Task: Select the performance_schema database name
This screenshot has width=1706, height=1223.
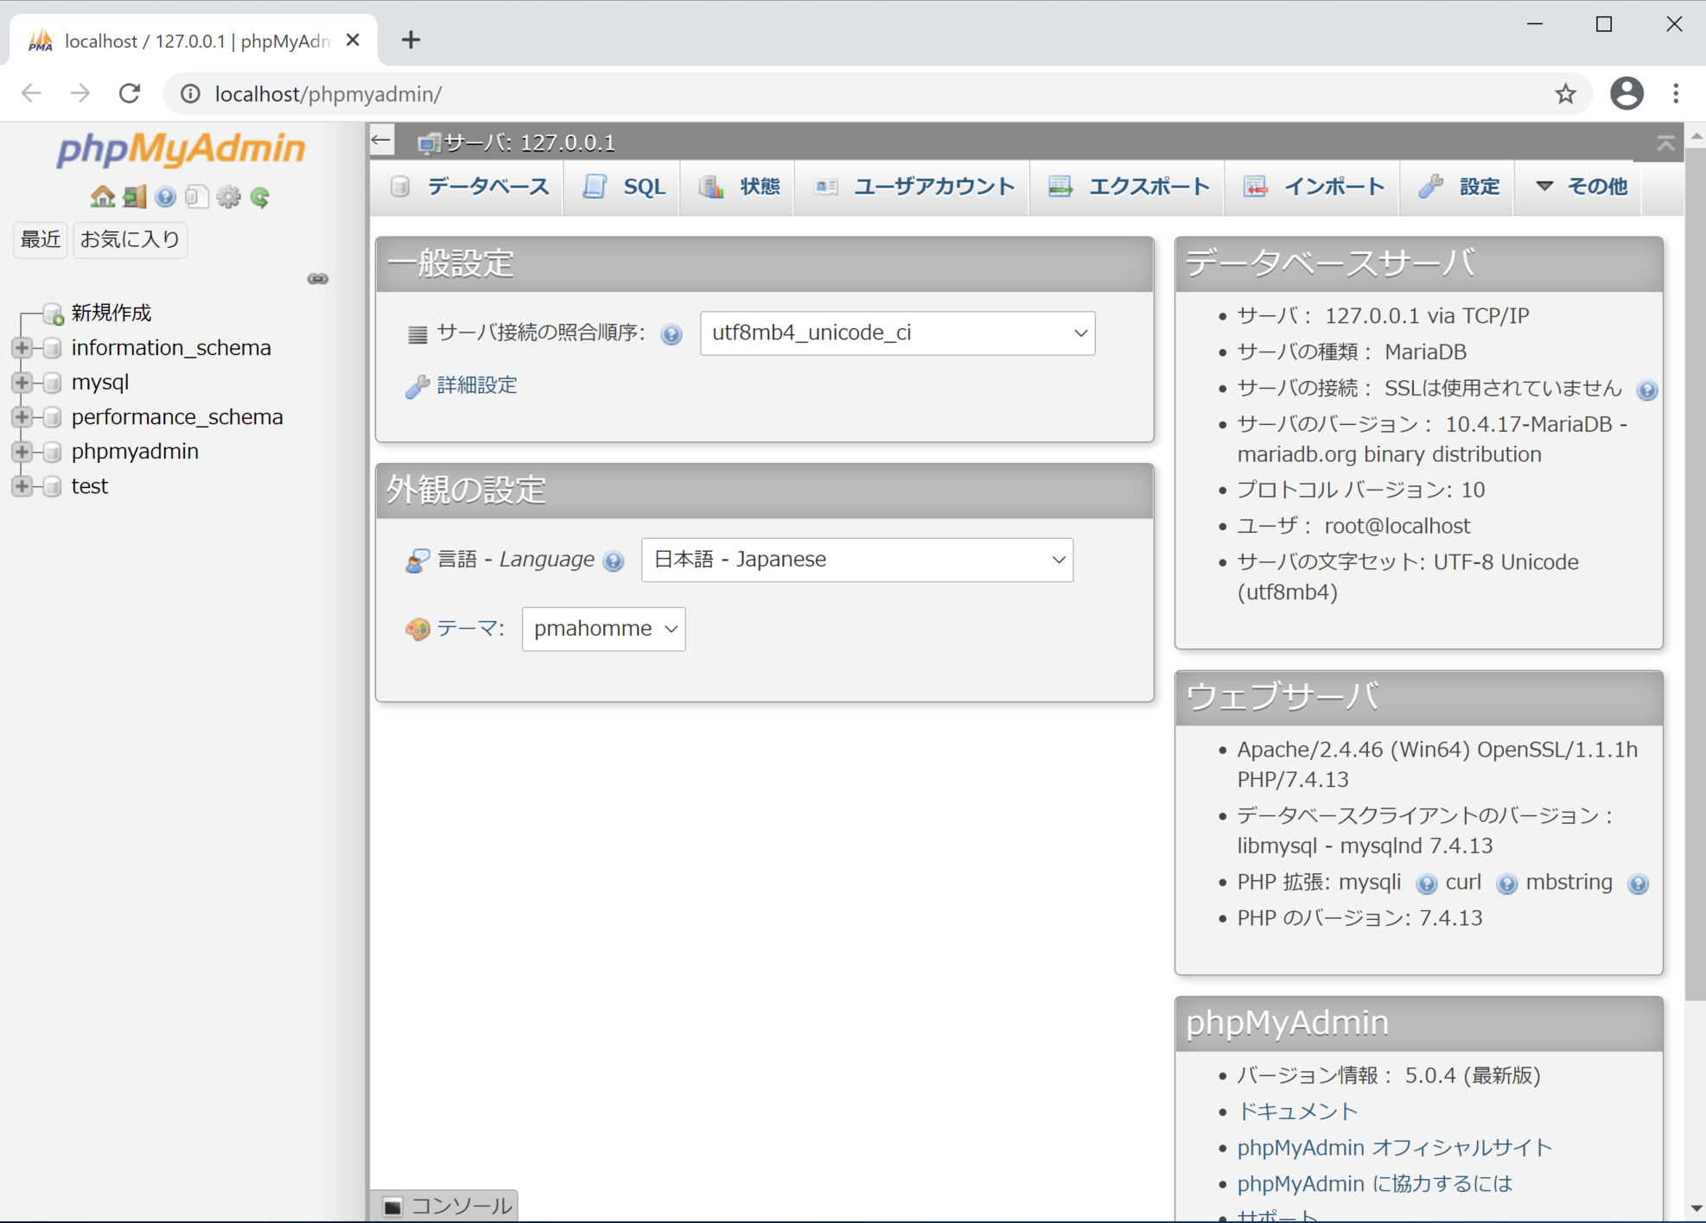Action: tap(177, 417)
